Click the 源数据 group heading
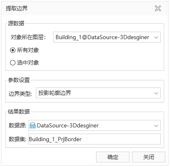170x167 pixels. click(16, 23)
